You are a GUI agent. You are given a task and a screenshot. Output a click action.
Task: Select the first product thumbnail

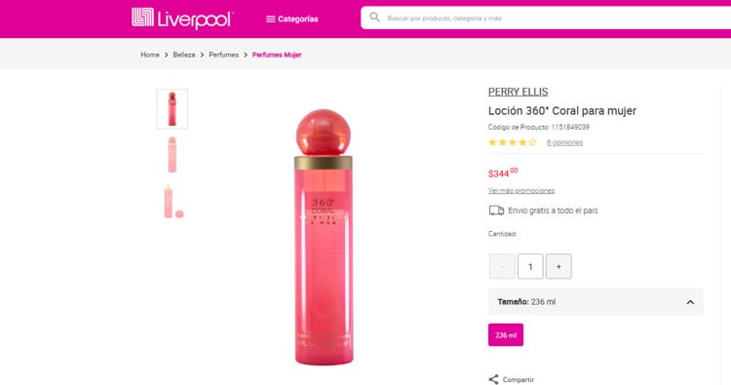172,108
